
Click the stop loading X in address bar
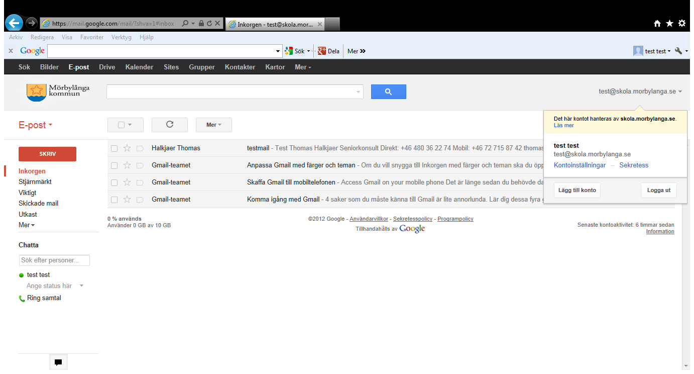pyautogui.click(x=217, y=23)
